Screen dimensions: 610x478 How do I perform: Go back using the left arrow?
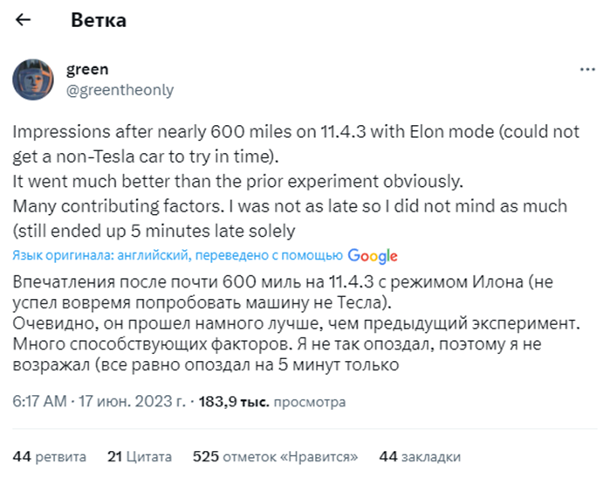[x=24, y=20]
